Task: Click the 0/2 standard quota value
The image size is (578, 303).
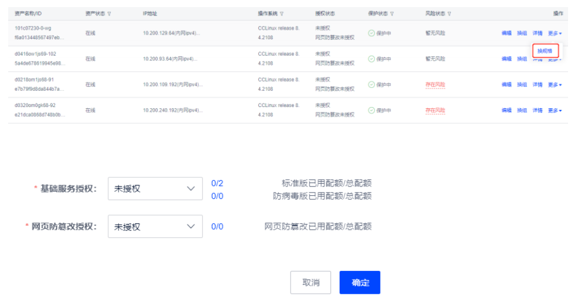Action: 217,183
